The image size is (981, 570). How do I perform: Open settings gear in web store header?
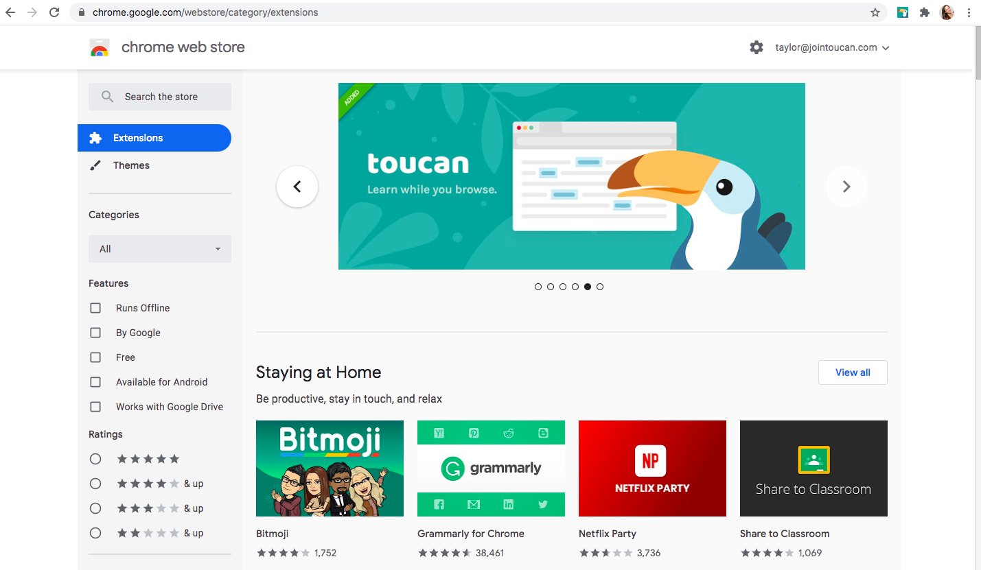point(757,47)
